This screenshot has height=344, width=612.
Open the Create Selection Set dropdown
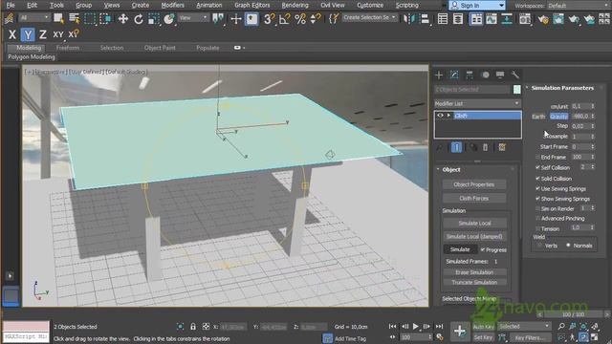point(369,17)
